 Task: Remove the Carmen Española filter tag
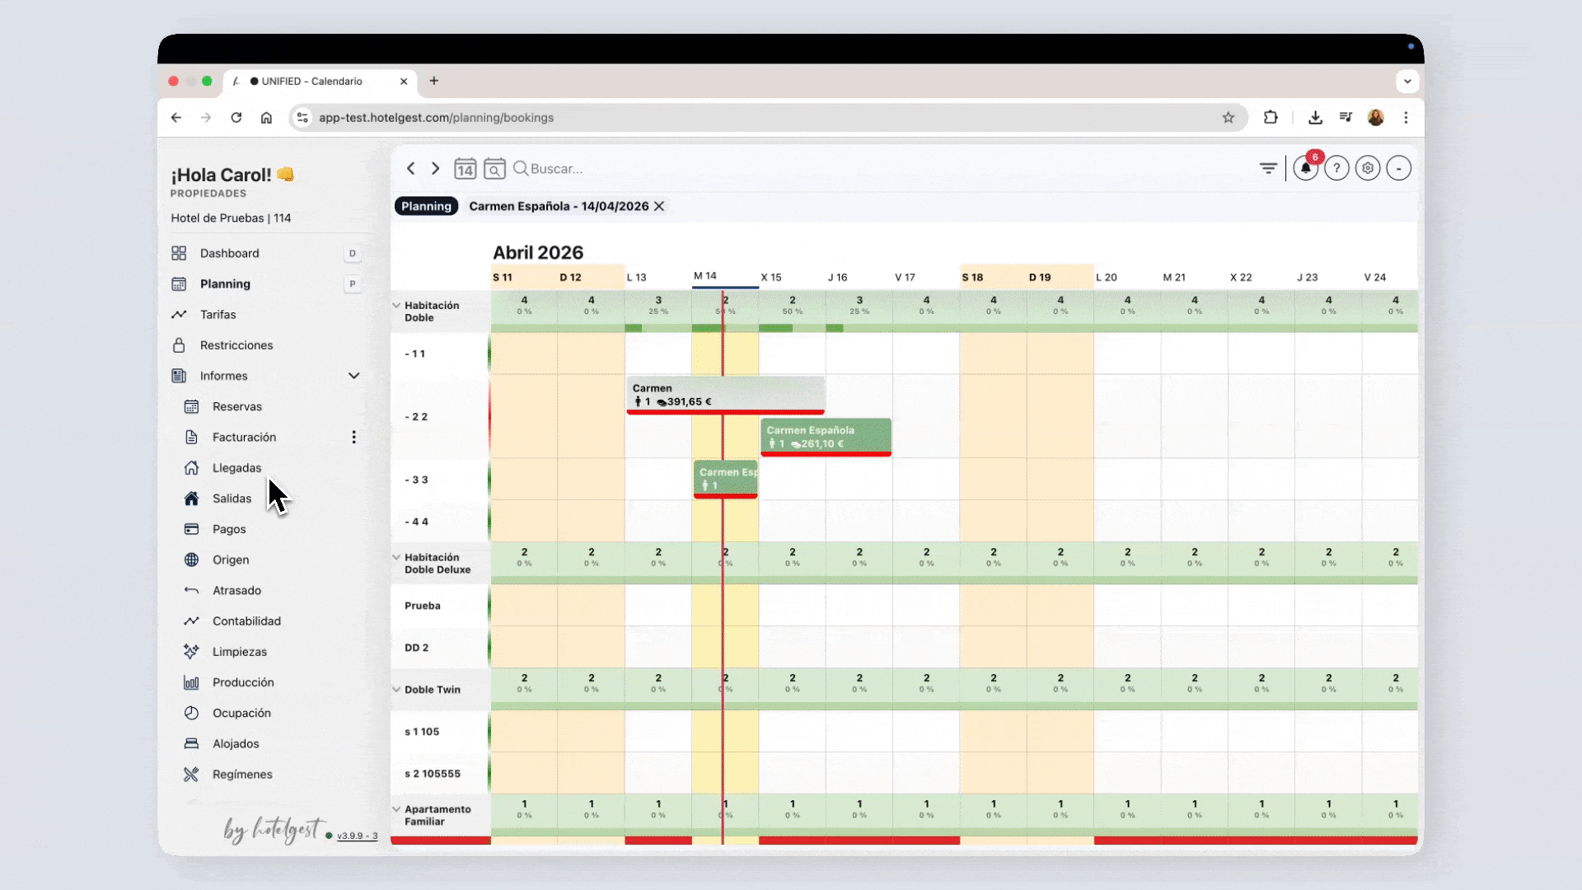tap(659, 206)
